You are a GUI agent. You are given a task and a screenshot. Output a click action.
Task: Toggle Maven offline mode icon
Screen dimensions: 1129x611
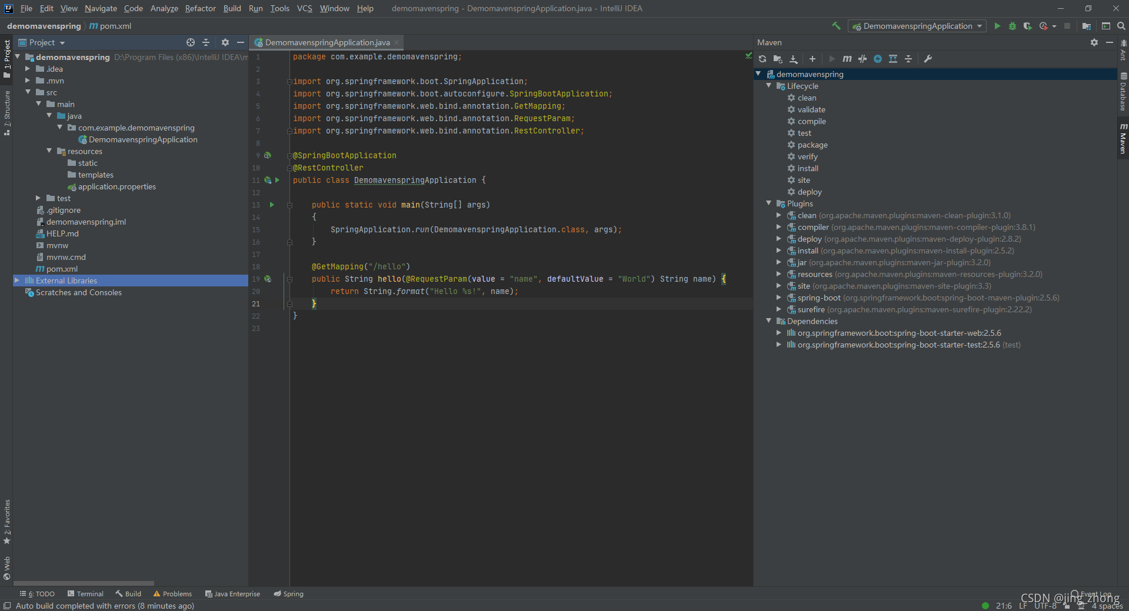(862, 59)
